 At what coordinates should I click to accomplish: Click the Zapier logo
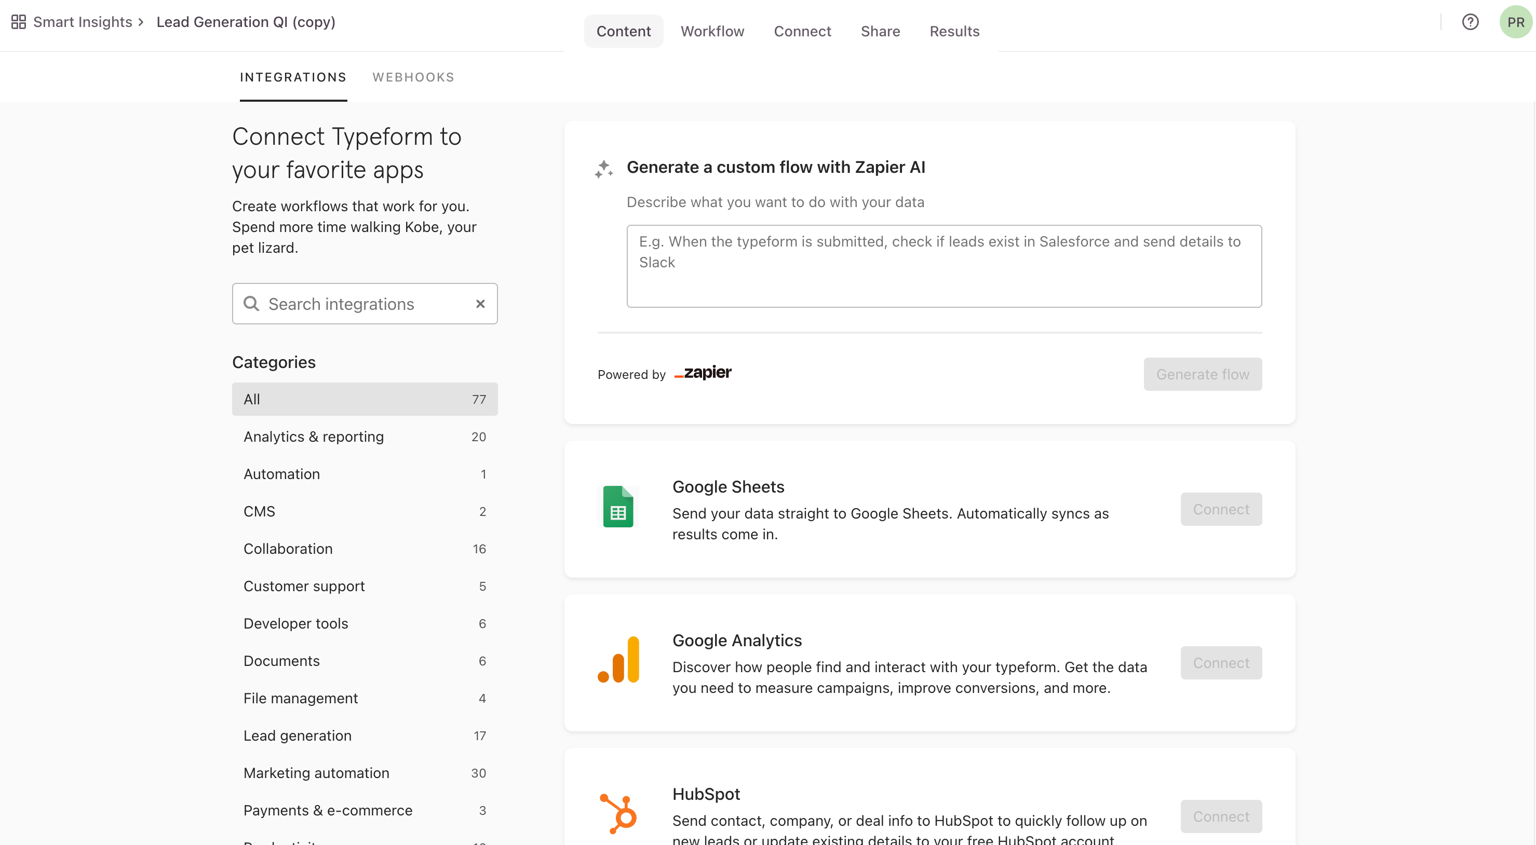pos(703,373)
